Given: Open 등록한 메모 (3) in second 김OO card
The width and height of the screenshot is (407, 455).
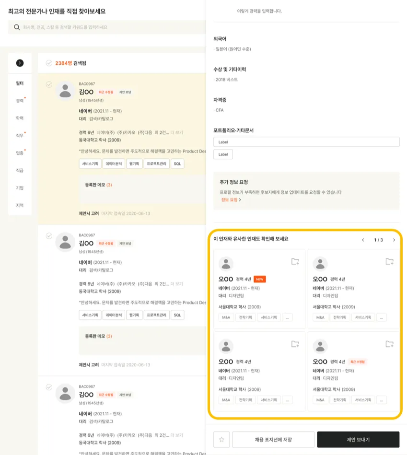Looking at the screenshot, I should tap(98, 336).
